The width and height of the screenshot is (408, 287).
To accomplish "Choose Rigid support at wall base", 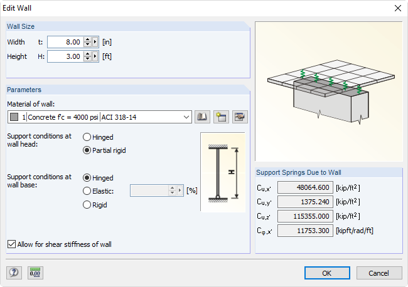I will [x=87, y=204].
